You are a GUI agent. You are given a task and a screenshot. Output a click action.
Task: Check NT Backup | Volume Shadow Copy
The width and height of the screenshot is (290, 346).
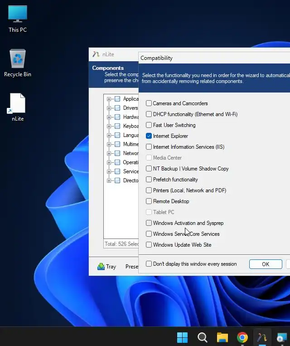click(x=149, y=169)
